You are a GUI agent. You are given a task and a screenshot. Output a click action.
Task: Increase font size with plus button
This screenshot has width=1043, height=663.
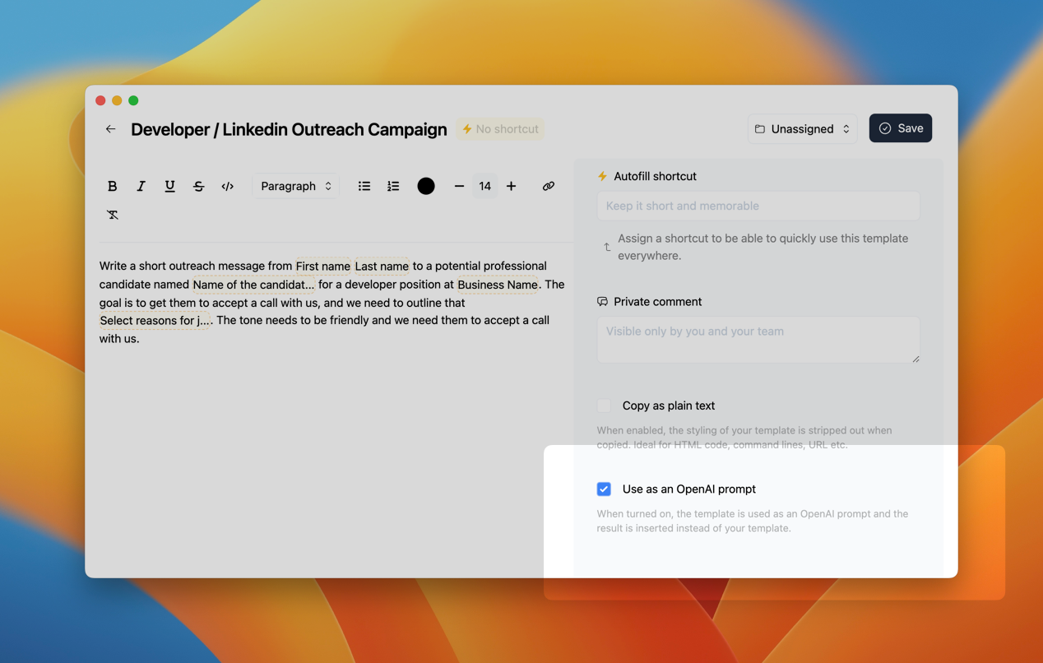[511, 186]
